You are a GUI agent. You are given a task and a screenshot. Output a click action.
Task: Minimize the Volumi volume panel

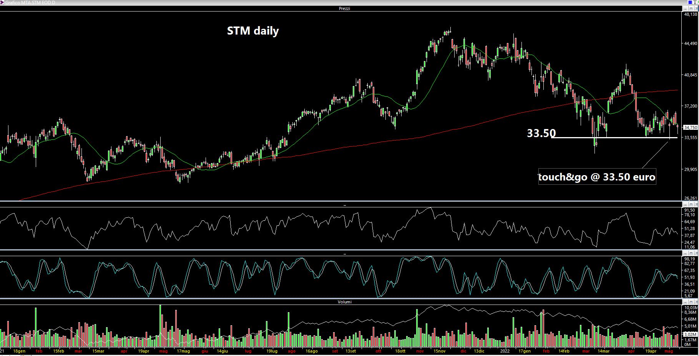coord(685,301)
